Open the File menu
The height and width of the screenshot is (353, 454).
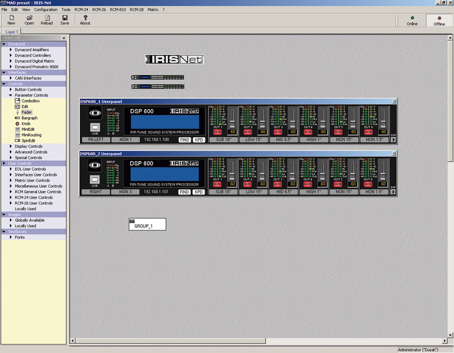point(4,9)
